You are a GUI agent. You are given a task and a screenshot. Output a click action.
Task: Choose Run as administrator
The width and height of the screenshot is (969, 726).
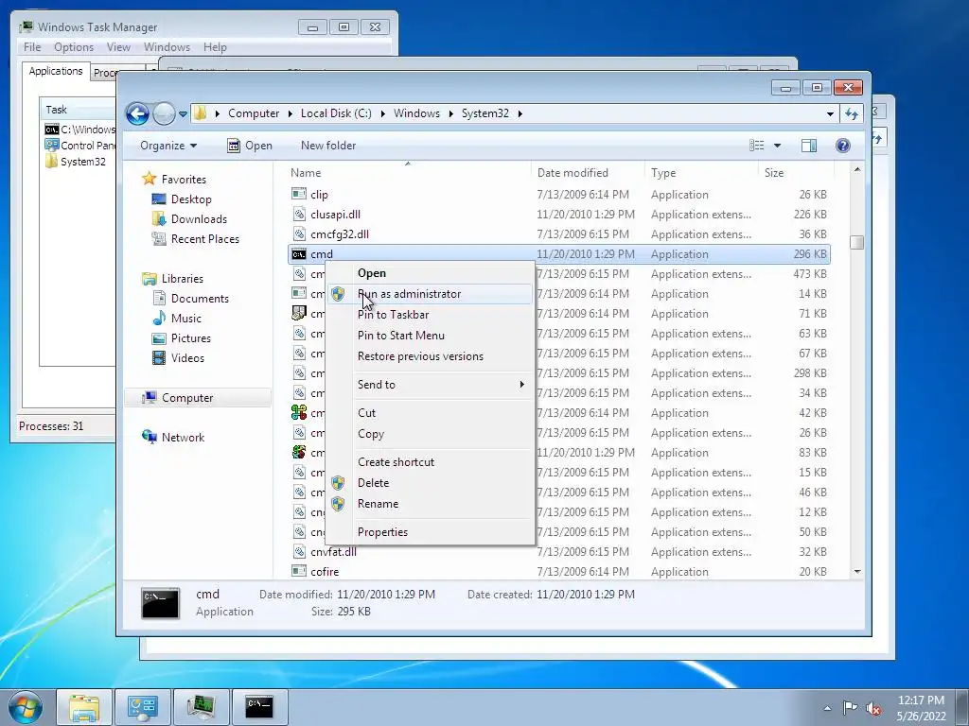pos(431,295)
